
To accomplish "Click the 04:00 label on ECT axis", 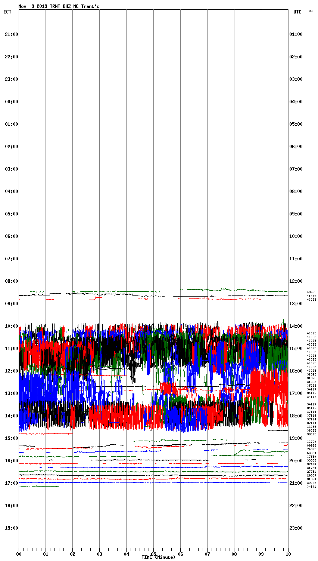I will 12,191.
